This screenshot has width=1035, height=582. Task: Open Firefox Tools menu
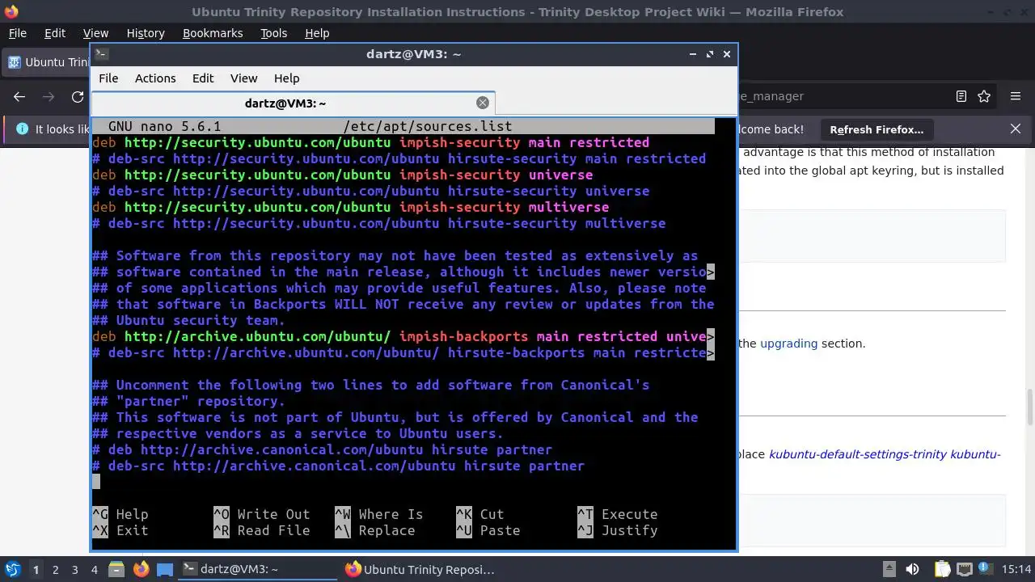[x=273, y=33]
